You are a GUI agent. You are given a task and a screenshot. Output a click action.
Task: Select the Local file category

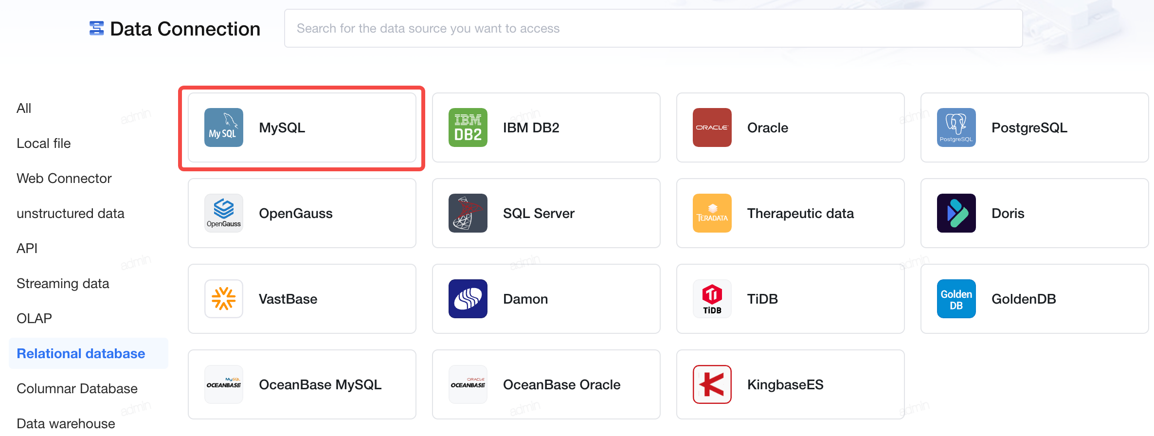pos(44,143)
